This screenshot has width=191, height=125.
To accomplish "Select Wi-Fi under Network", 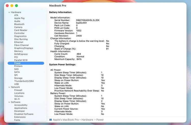I will [17, 99].
